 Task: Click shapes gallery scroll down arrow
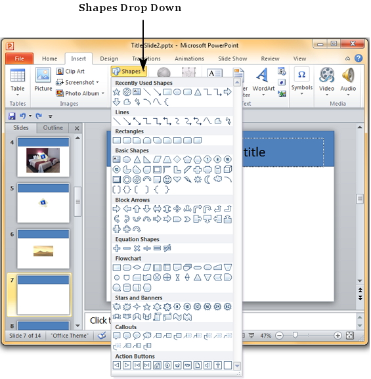[x=237, y=366]
